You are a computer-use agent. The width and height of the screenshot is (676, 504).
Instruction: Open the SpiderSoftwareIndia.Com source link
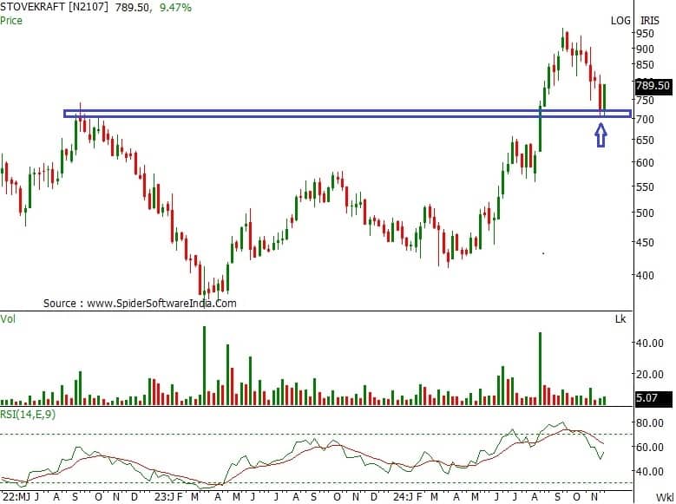coord(140,304)
